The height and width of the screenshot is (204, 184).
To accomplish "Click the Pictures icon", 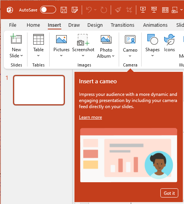I will [x=61, y=39].
